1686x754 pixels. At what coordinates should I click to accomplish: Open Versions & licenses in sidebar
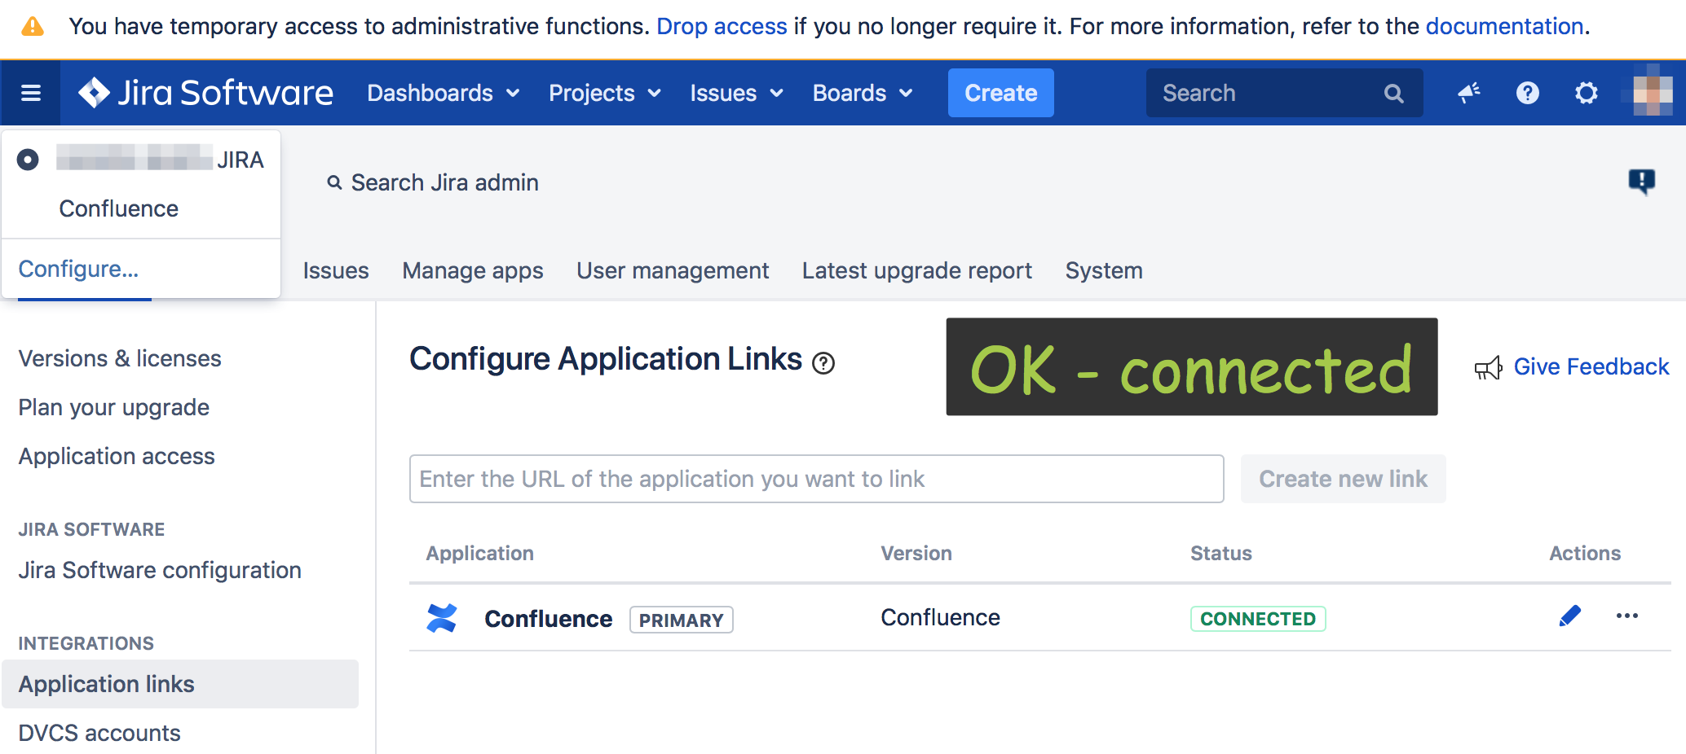(x=120, y=358)
